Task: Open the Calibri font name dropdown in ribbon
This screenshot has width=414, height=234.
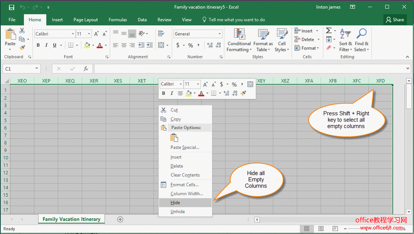Action: [x=73, y=34]
